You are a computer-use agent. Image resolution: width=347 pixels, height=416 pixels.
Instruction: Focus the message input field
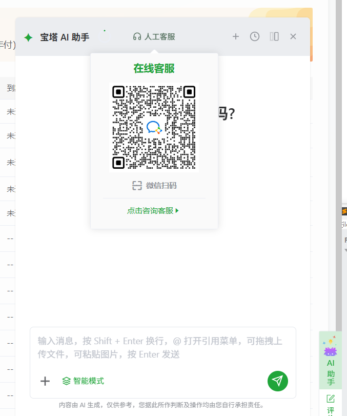click(162, 348)
